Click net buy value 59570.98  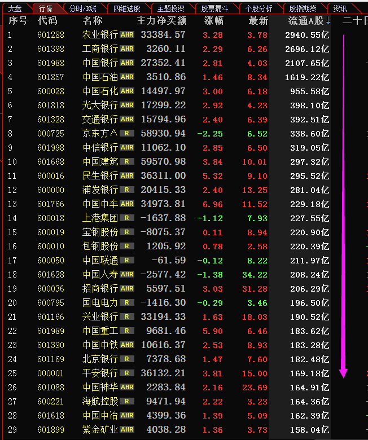[163, 161]
